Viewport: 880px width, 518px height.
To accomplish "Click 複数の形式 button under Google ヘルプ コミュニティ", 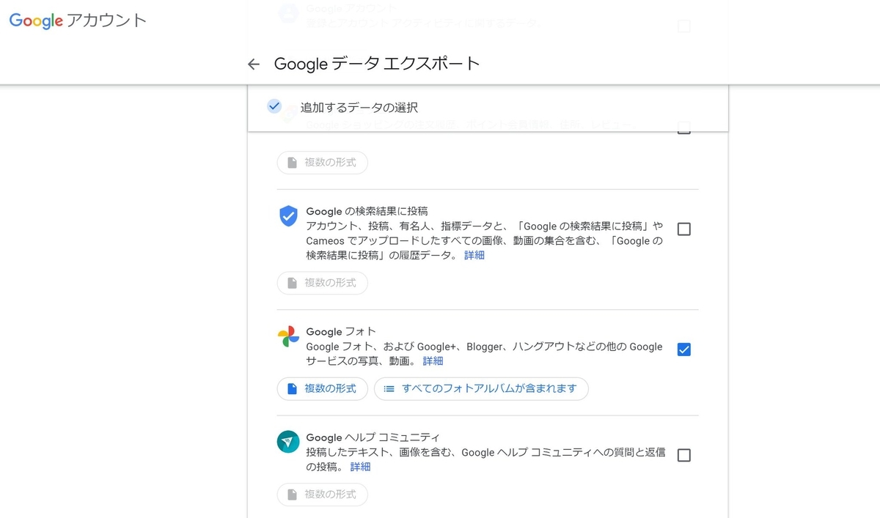I will coord(322,494).
